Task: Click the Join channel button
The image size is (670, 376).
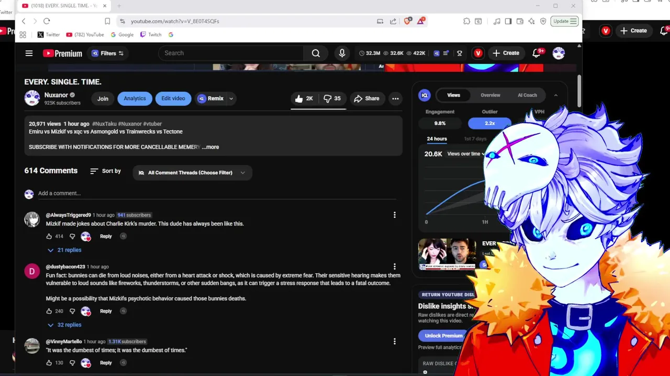Action: [x=103, y=98]
